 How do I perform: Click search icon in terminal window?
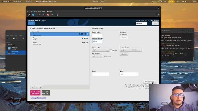[183, 31]
